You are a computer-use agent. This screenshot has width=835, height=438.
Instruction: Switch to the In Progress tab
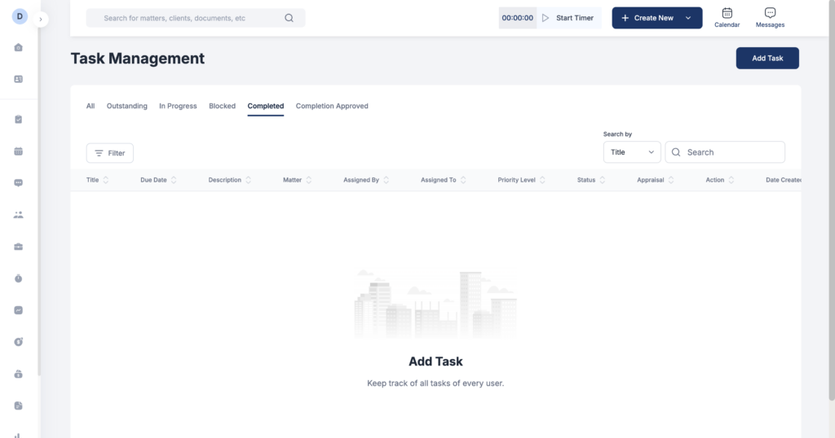tap(178, 106)
